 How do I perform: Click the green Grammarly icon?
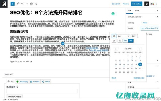click(x=113, y=14)
